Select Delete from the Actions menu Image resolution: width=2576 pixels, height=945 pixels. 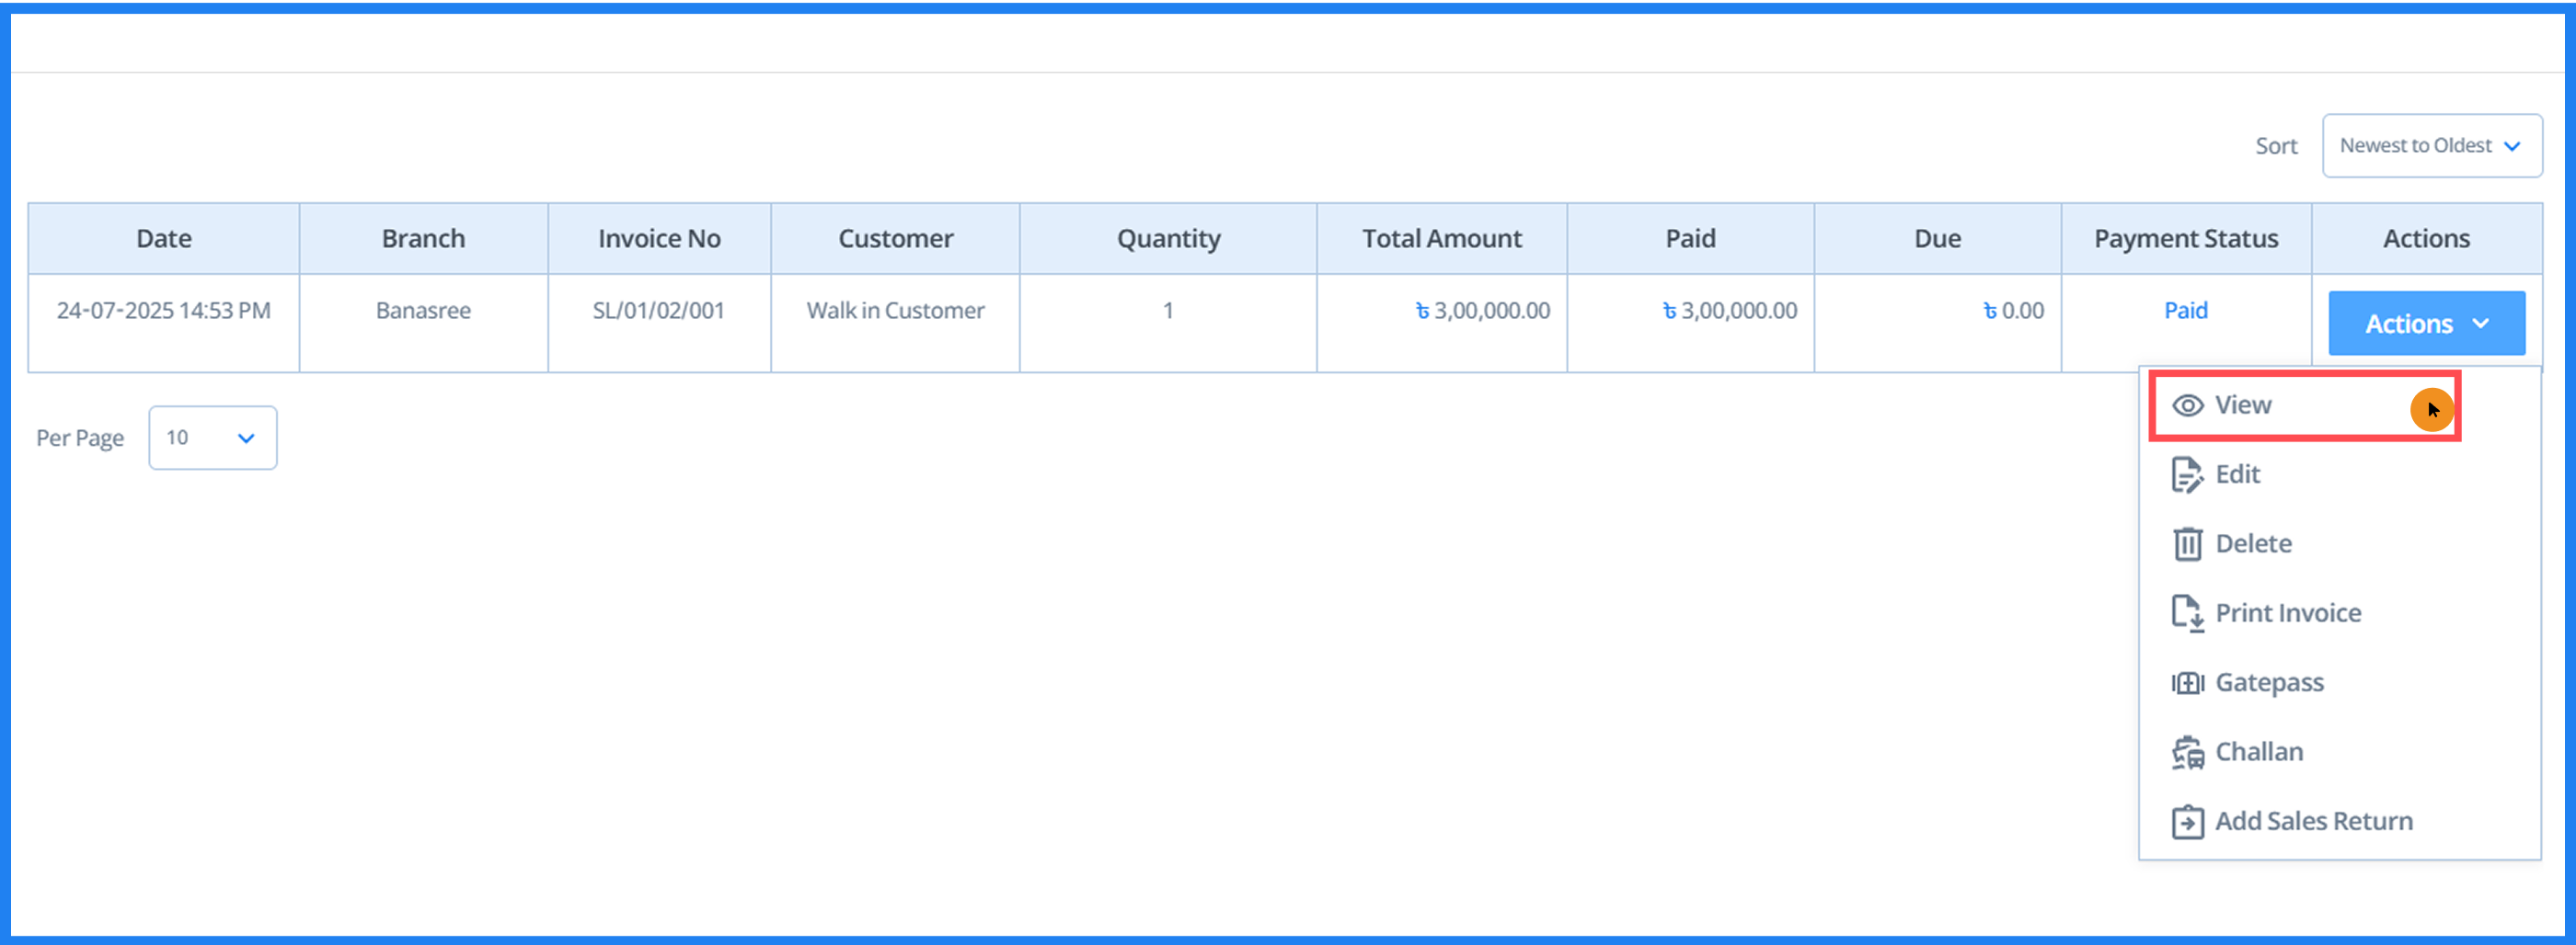pyautogui.click(x=2254, y=542)
